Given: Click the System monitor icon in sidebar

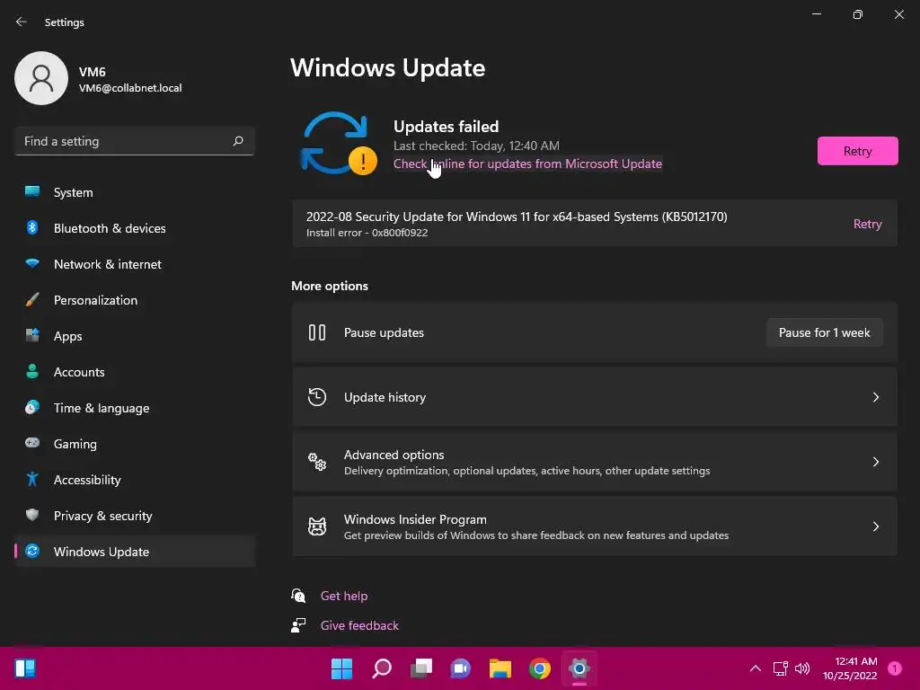Looking at the screenshot, I should point(32,192).
